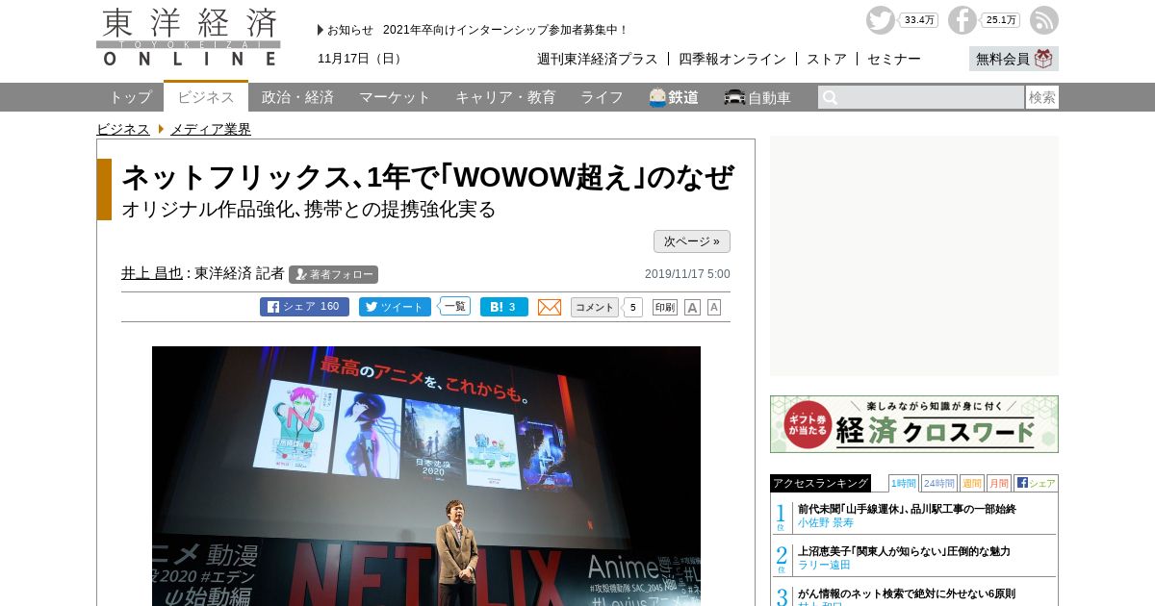Image resolution: width=1155 pixels, height=606 pixels.
Task: Click the アクセスランキング heading
Action: coord(820,483)
